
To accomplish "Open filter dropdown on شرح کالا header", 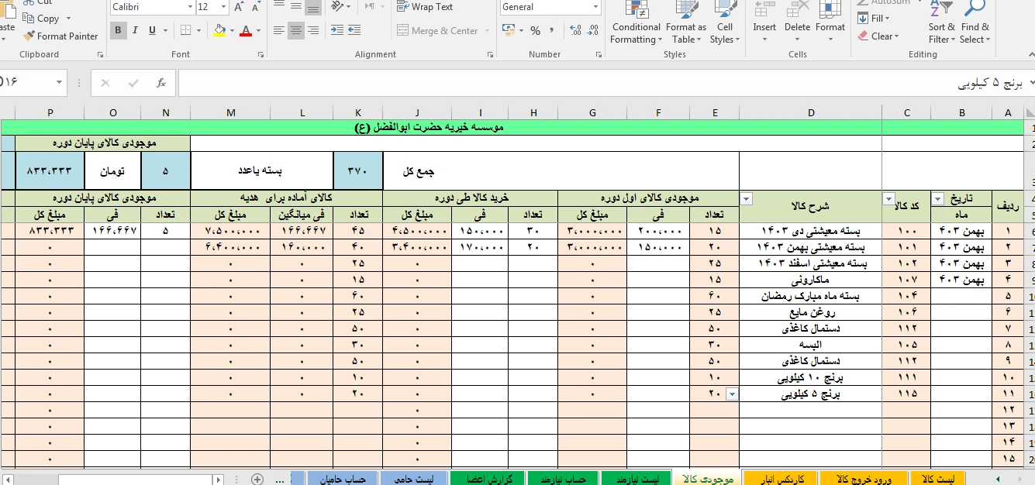I will coord(747,199).
